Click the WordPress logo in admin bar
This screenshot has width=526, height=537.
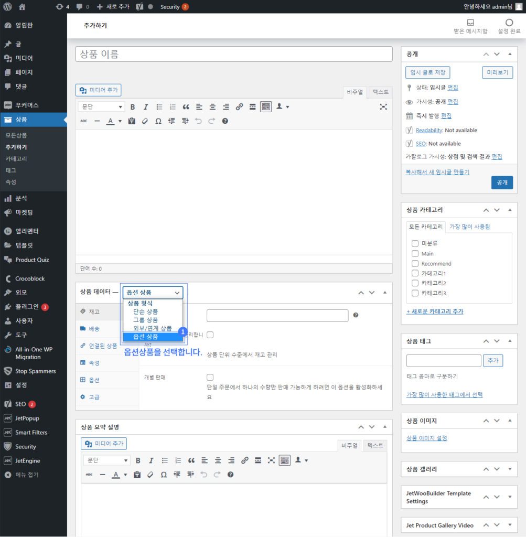pos(7,7)
